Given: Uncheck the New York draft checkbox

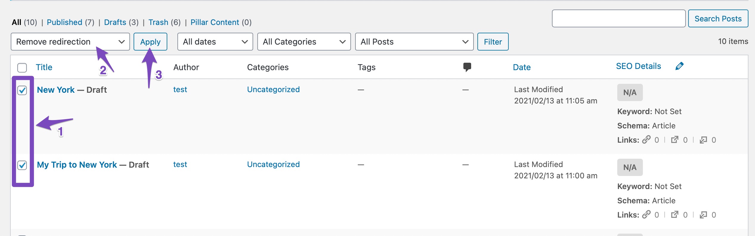Looking at the screenshot, I should [22, 90].
